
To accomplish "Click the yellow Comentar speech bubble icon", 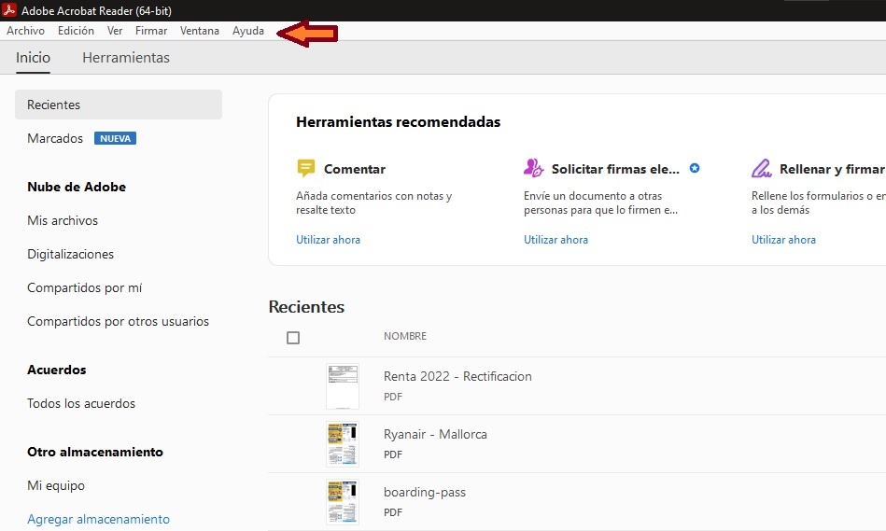I will pyautogui.click(x=305, y=168).
